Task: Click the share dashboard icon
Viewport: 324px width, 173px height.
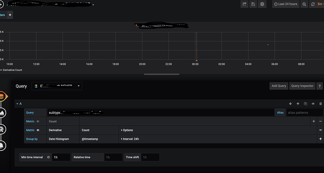Action: point(244,4)
